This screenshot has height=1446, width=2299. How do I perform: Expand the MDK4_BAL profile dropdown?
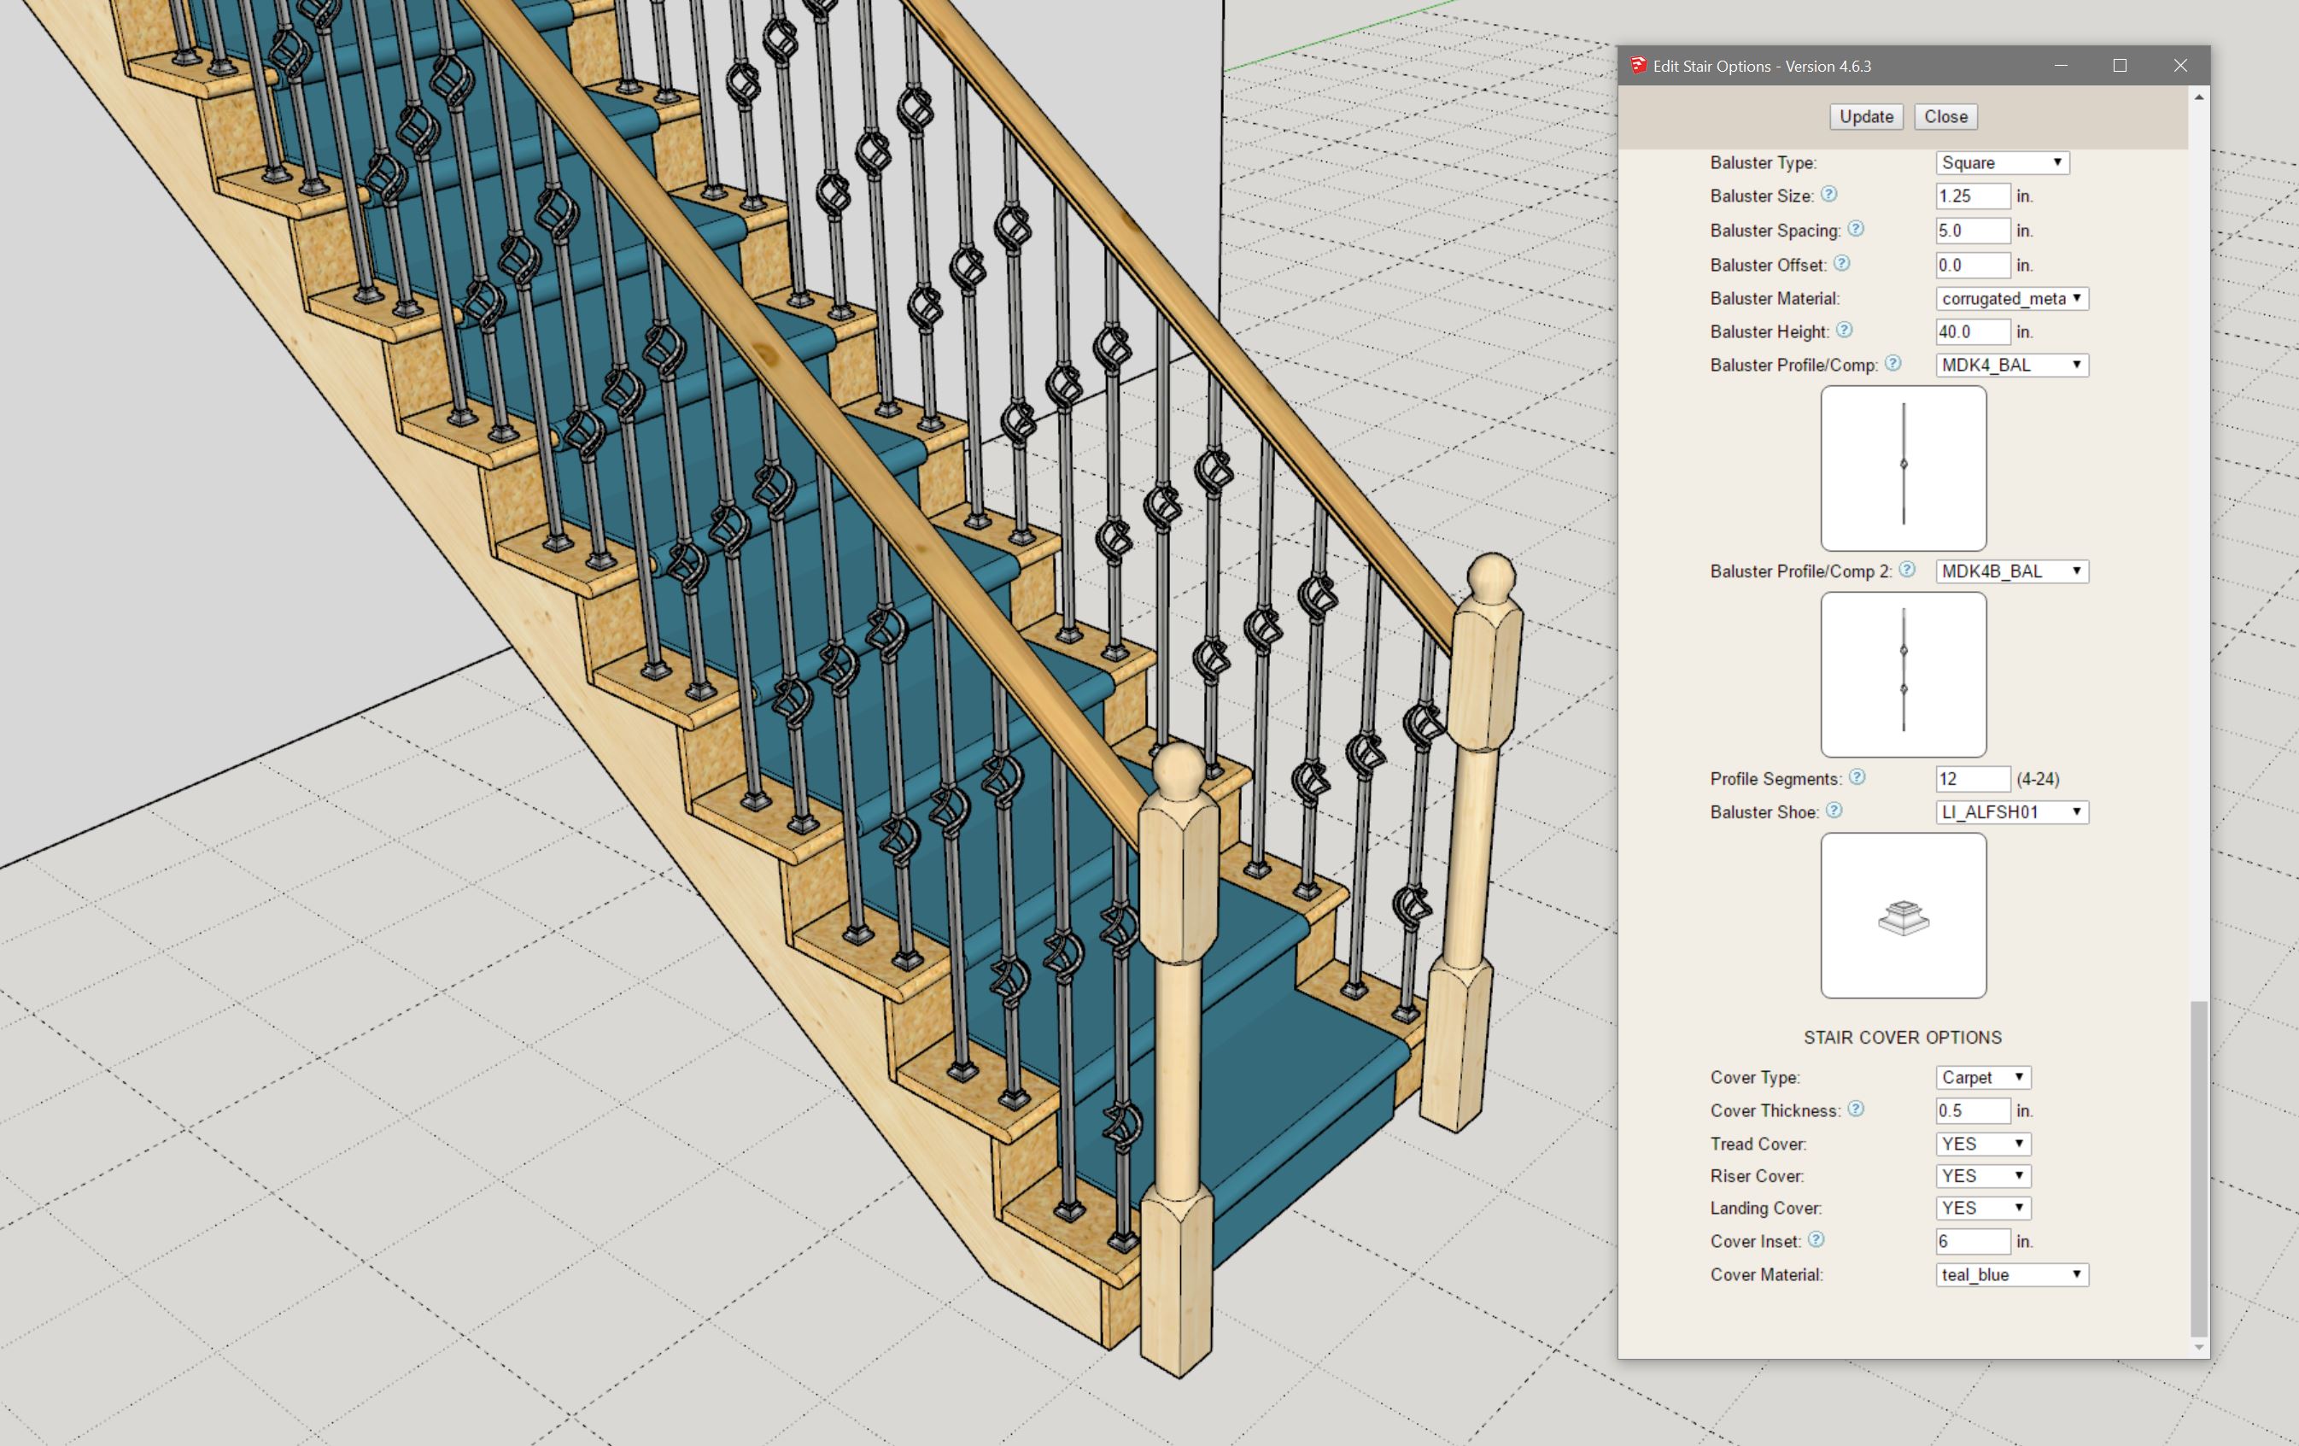[2012, 365]
